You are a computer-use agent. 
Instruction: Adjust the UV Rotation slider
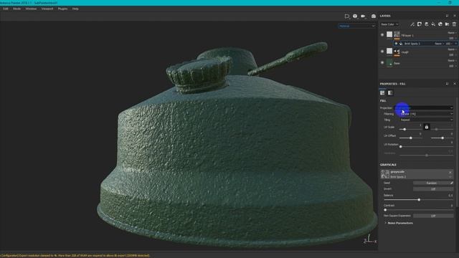point(400,146)
